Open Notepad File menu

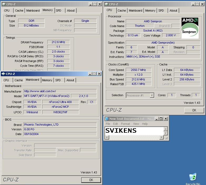coord(108,124)
